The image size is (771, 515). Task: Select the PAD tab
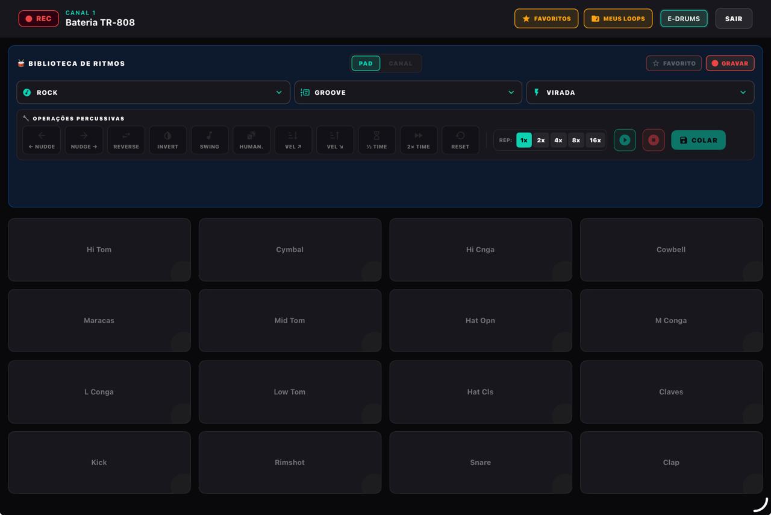click(366, 63)
